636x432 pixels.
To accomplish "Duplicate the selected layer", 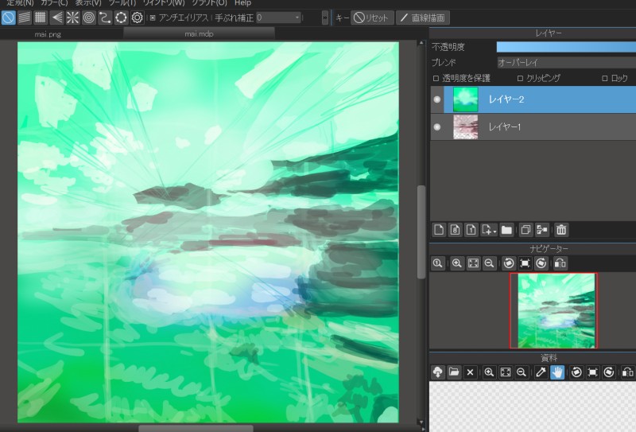I will point(525,230).
